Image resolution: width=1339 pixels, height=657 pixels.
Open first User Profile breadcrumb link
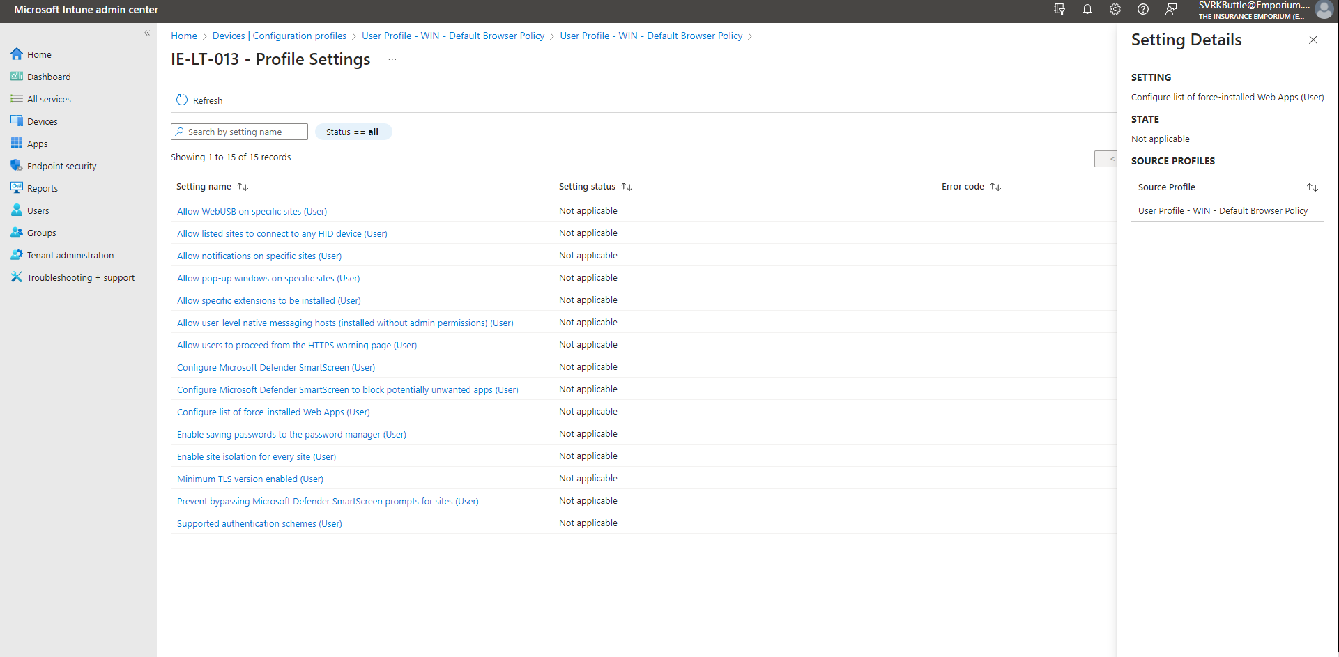453,36
